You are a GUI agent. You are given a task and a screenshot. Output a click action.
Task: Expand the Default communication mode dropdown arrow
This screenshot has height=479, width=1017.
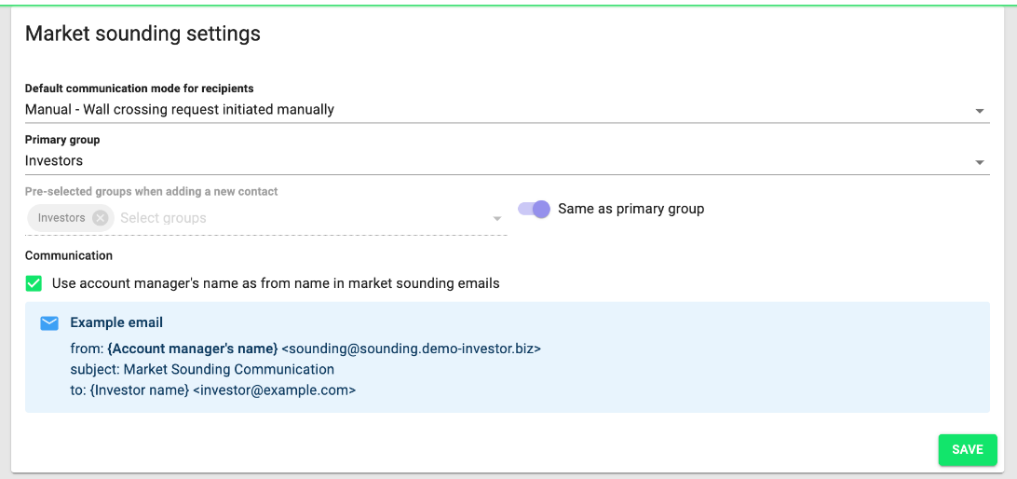pos(980,112)
